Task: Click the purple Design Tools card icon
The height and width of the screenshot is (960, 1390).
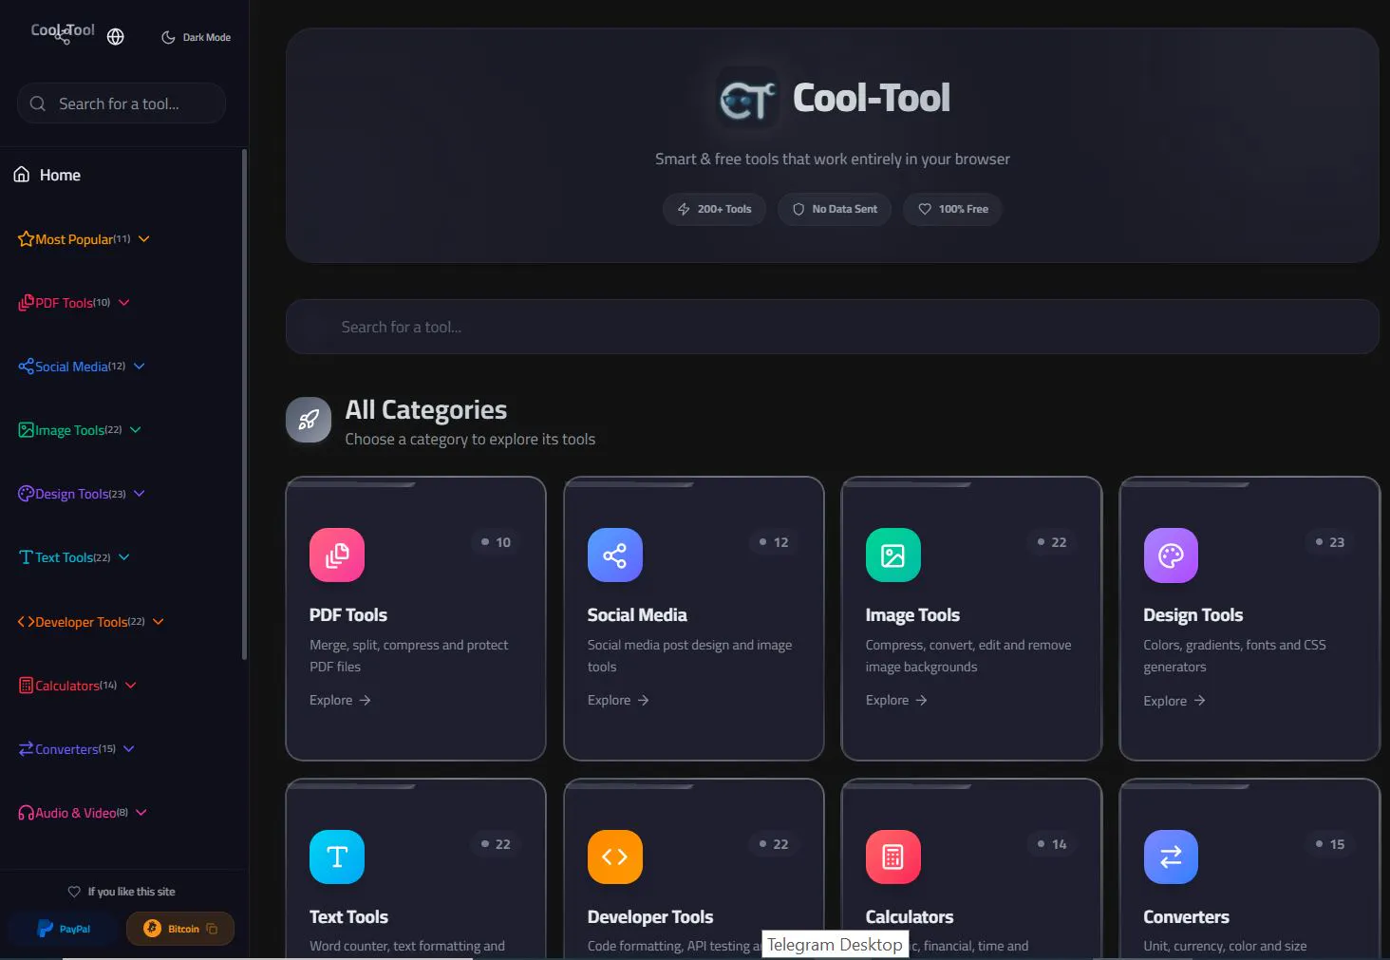Action: [x=1171, y=555]
